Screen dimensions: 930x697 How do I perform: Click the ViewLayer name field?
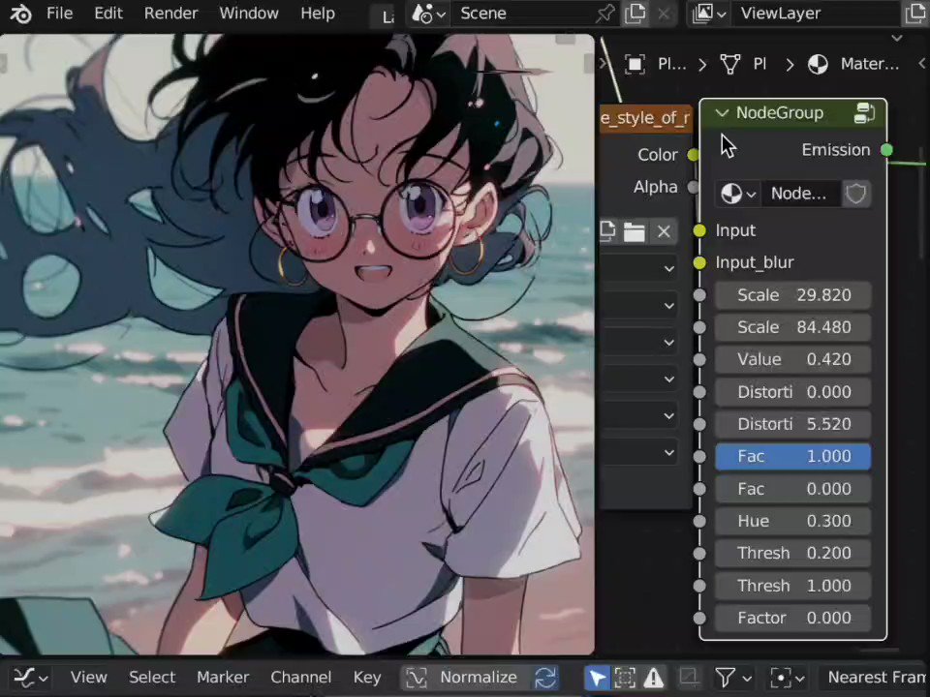point(816,14)
